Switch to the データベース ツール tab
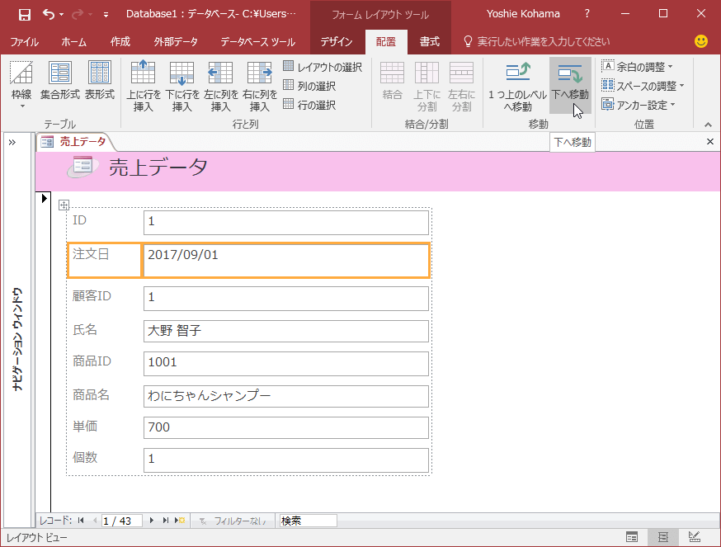The height and width of the screenshot is (547, 721). point(257,42)
